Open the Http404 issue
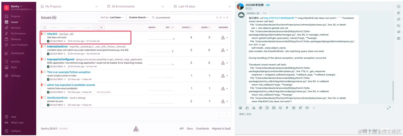Image resolution: width=403 pixels, height=136 pixels. (52, 34)
